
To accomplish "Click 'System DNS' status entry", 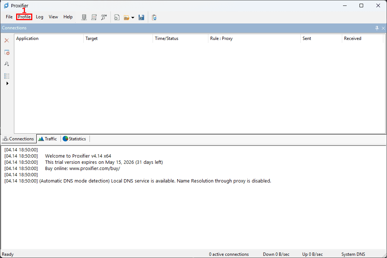I will (353, 254).
